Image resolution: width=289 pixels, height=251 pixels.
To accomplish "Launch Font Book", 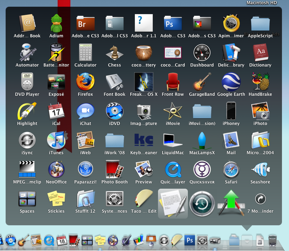I will tap(114, 82).
